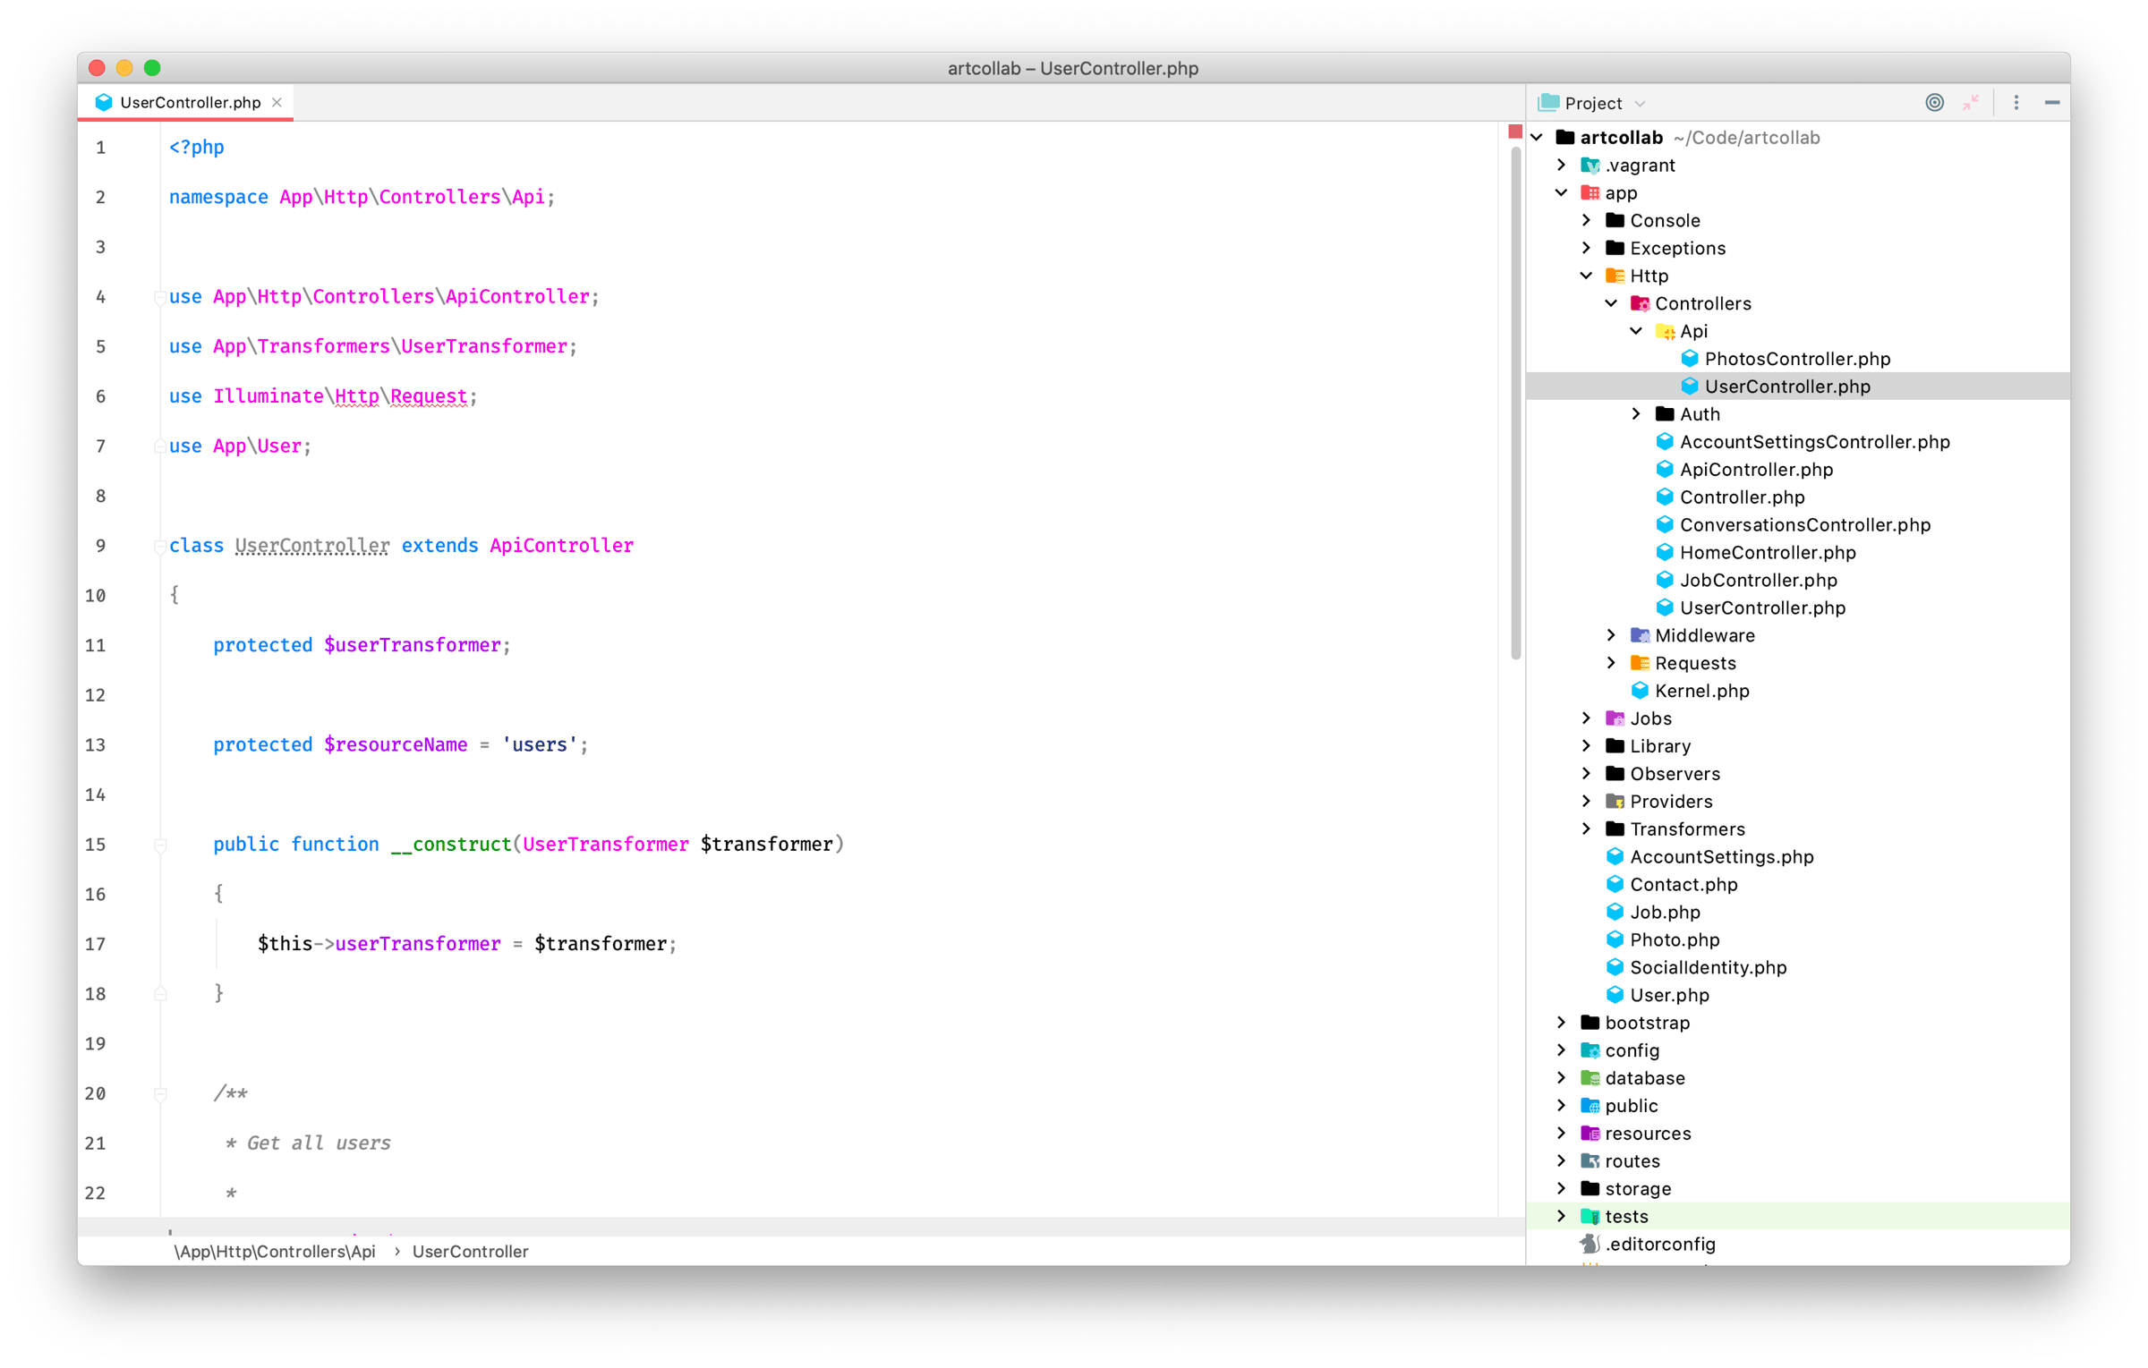Screen dimensions: 2148x1368
Task: Select HomeController.php in project tree
Action: coord(1768,553)
